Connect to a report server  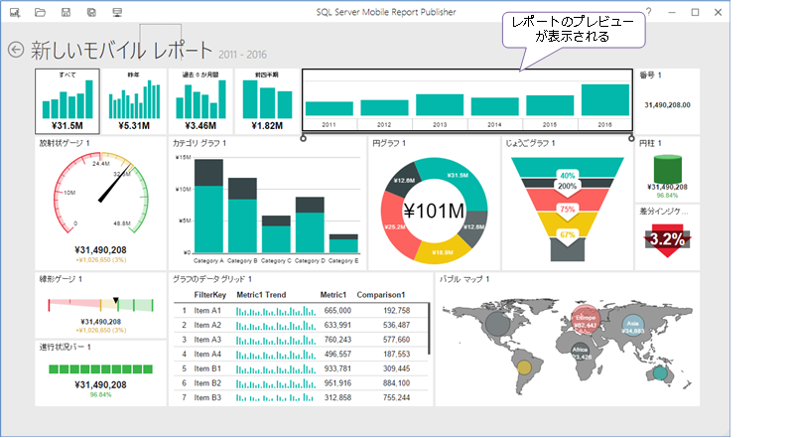click(117, 12)
